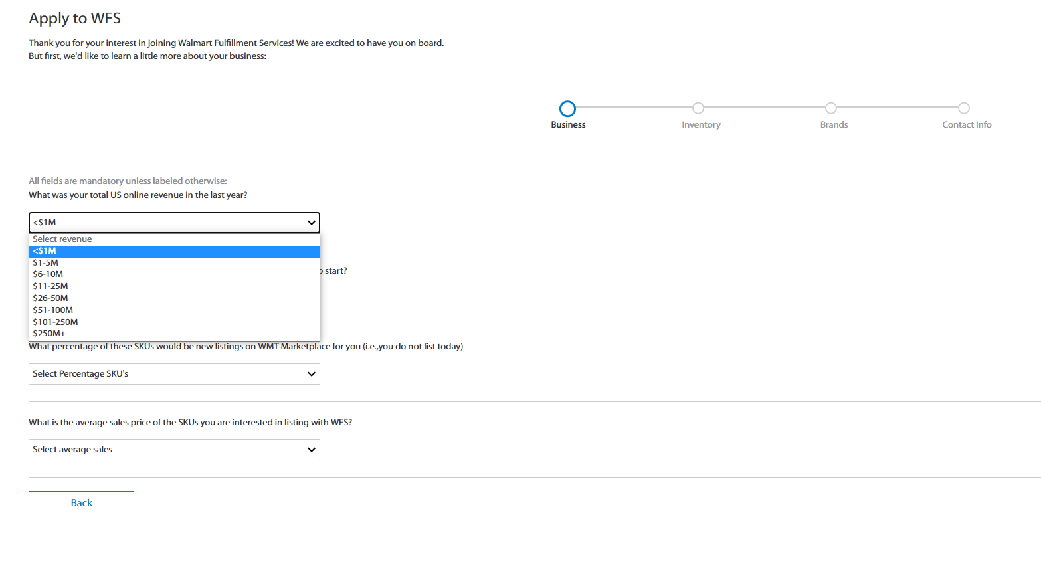Select the $1-5M revenue option
1041x586 pixels.
[x=174, y=263]
